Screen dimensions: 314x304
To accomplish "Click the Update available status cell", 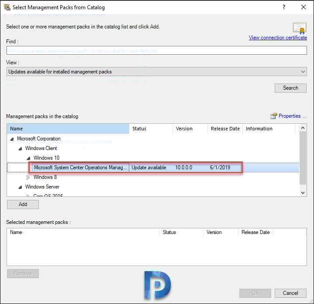I will tap(149, 168).
